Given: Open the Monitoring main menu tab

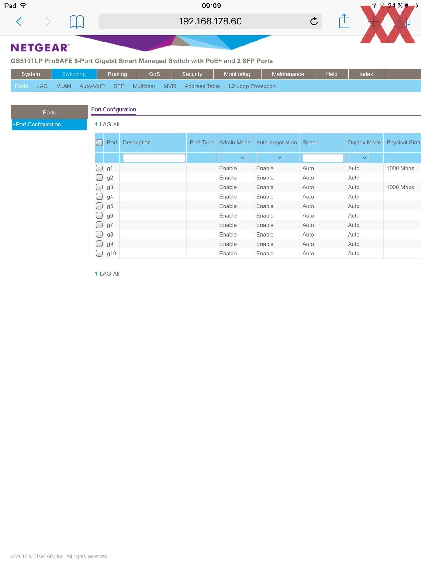Looking at the screenshot, I should point(237,74).
